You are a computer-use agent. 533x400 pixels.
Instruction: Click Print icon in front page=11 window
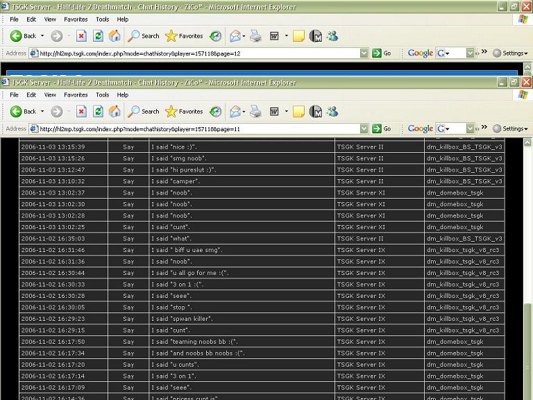255,111
